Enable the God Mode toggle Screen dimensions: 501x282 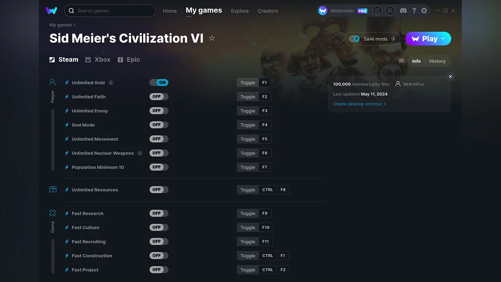[x=159, y=124]
